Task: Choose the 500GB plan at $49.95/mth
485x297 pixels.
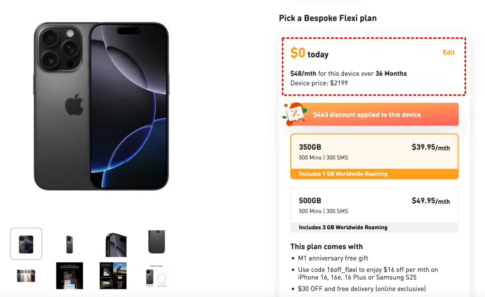Action: tap(374, 210)
